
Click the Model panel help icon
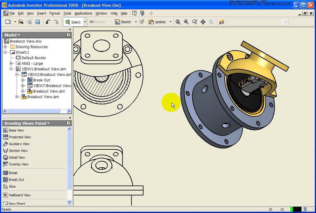(69, 35)
